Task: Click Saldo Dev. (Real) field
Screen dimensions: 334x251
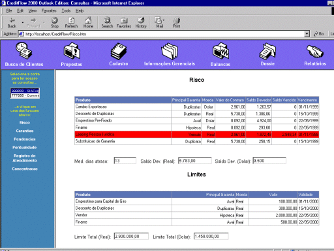Action: tap(195, 161)
